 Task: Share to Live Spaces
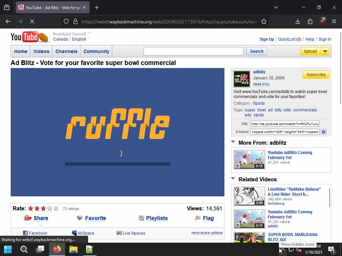click(x=131, y=233)
